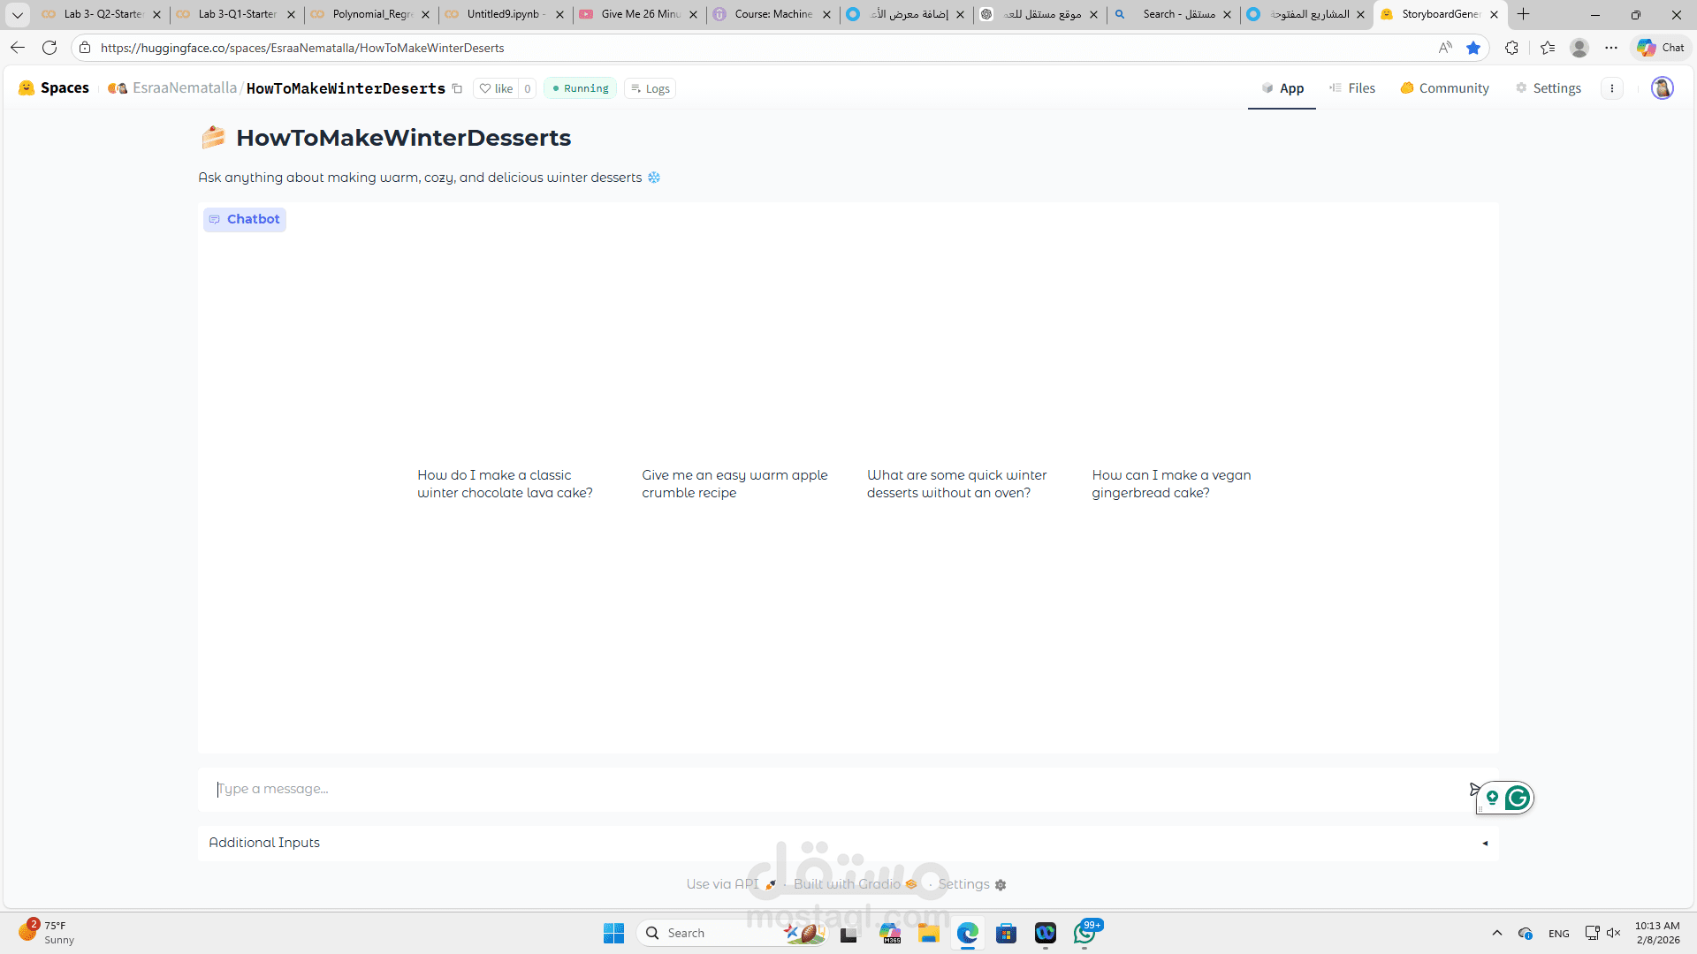
Task: Switch to the Polynomial_Regr browser tab
Action: (370, 14)
